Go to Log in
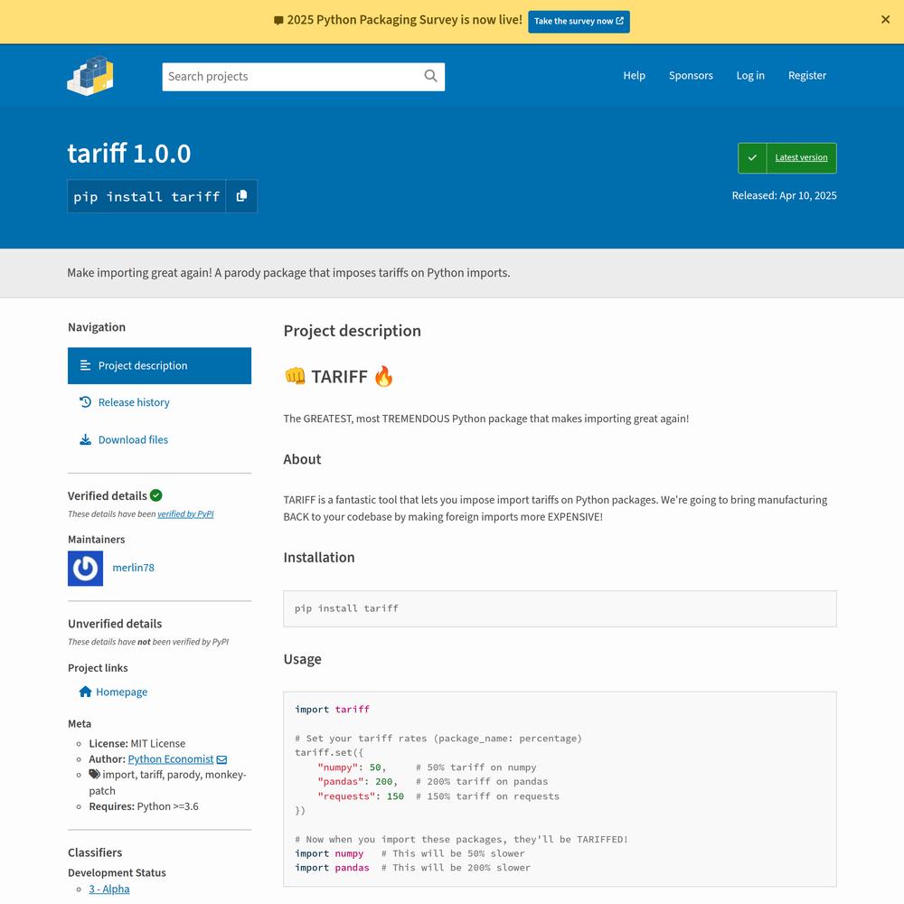This screenshot has width=904, height=904. point(750,76)
